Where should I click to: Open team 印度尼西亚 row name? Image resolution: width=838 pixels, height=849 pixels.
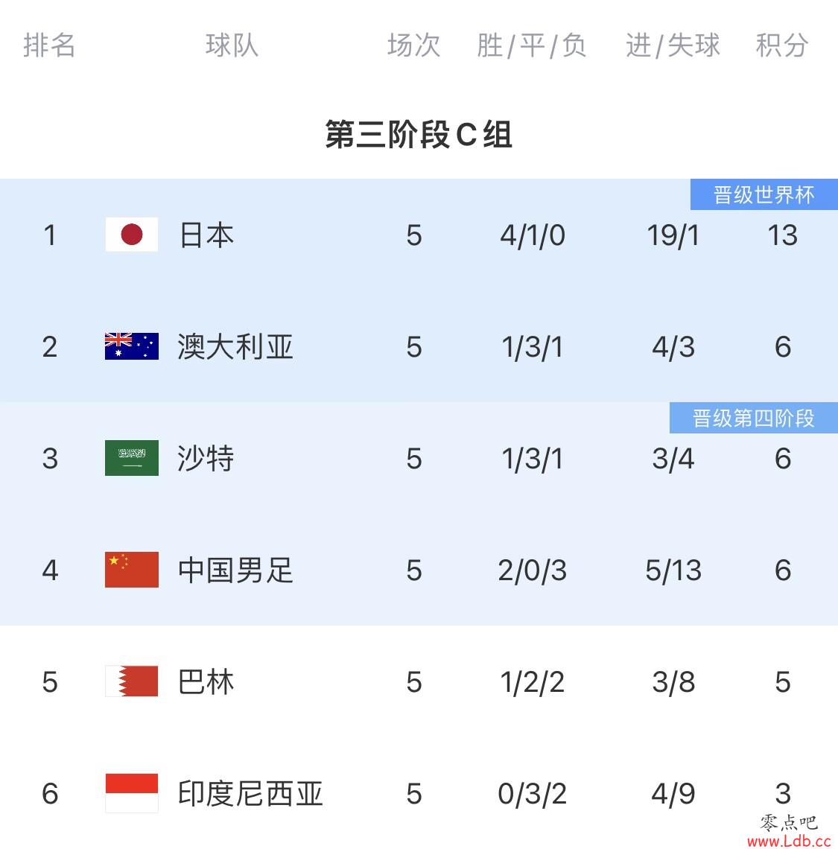click(x=250, y=794)
